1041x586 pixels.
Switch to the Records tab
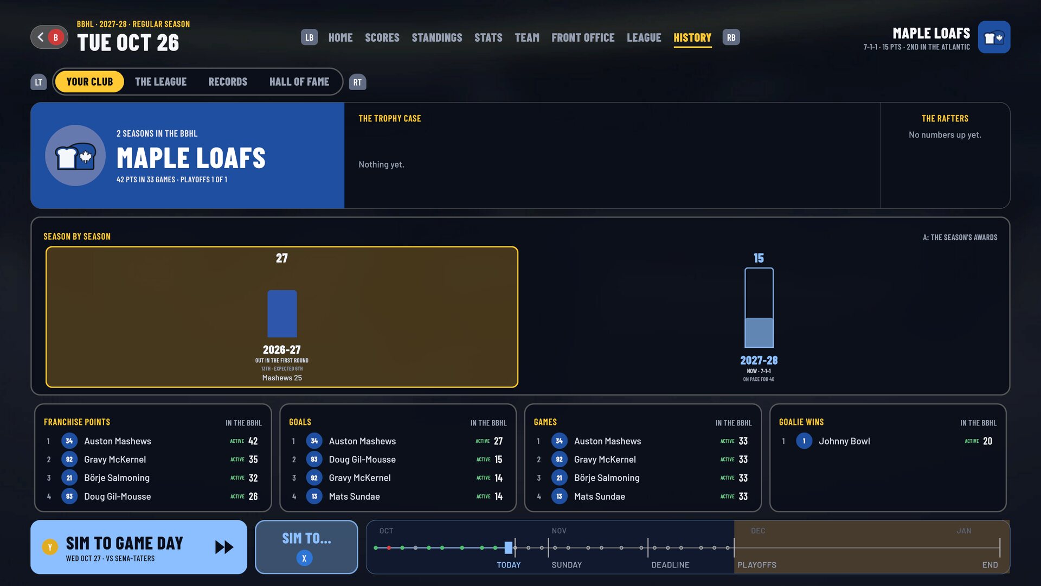[228, 82]
